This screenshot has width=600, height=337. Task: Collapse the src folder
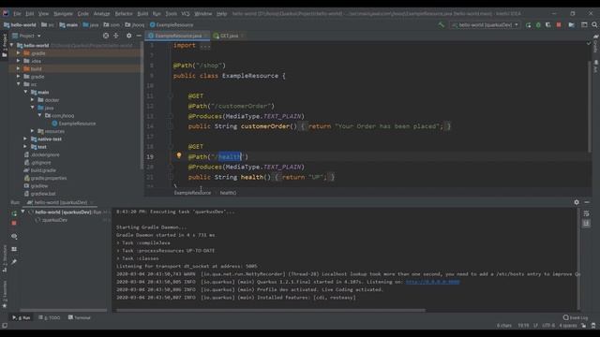click(19, 84)
